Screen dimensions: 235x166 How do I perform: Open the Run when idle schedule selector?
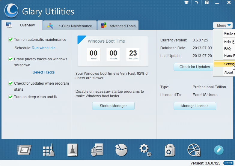[44, 48]
